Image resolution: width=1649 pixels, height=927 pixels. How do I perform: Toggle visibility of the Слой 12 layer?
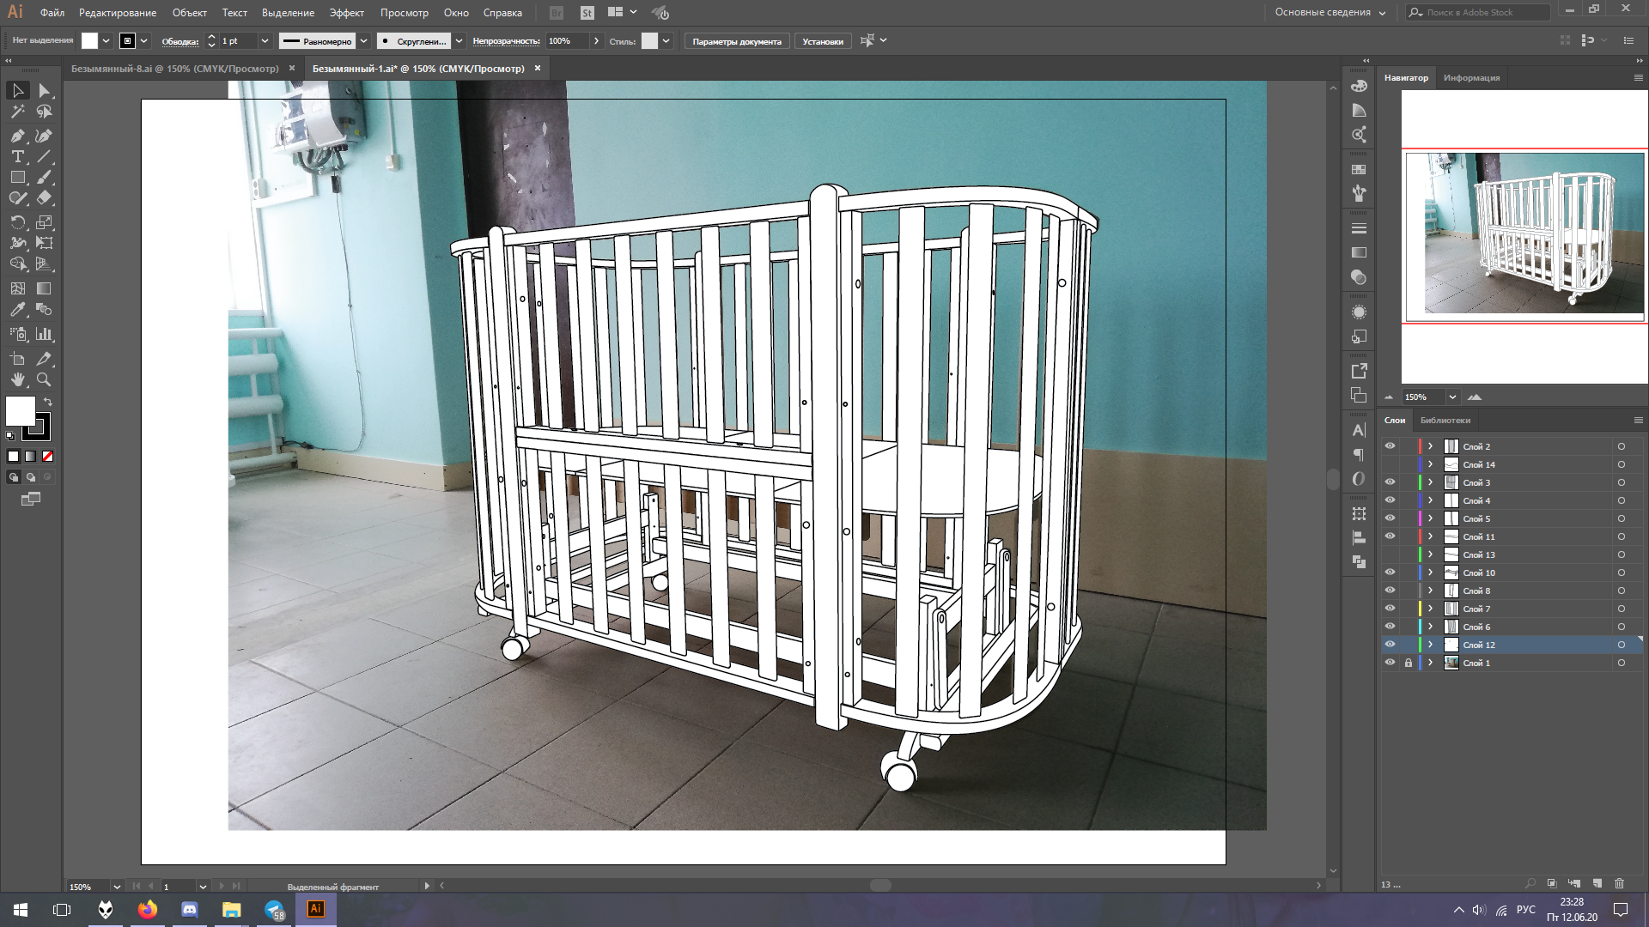click(x=1390, y=645)
